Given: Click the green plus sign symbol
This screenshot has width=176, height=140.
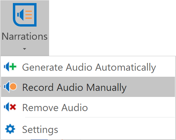Looking at the screenshot, I should (13, 67).
